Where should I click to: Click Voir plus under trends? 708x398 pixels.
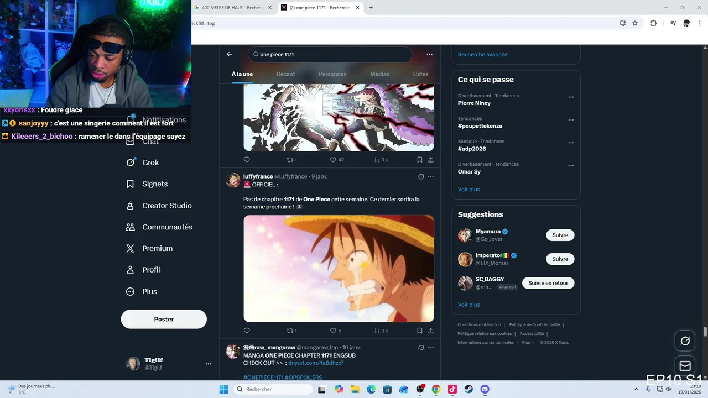click(x=469, y=189)
